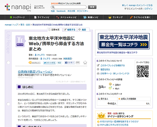157x127 pixels.
Task: Click the document icon beside ライフレシピ
Action: [x=35, y=17]
